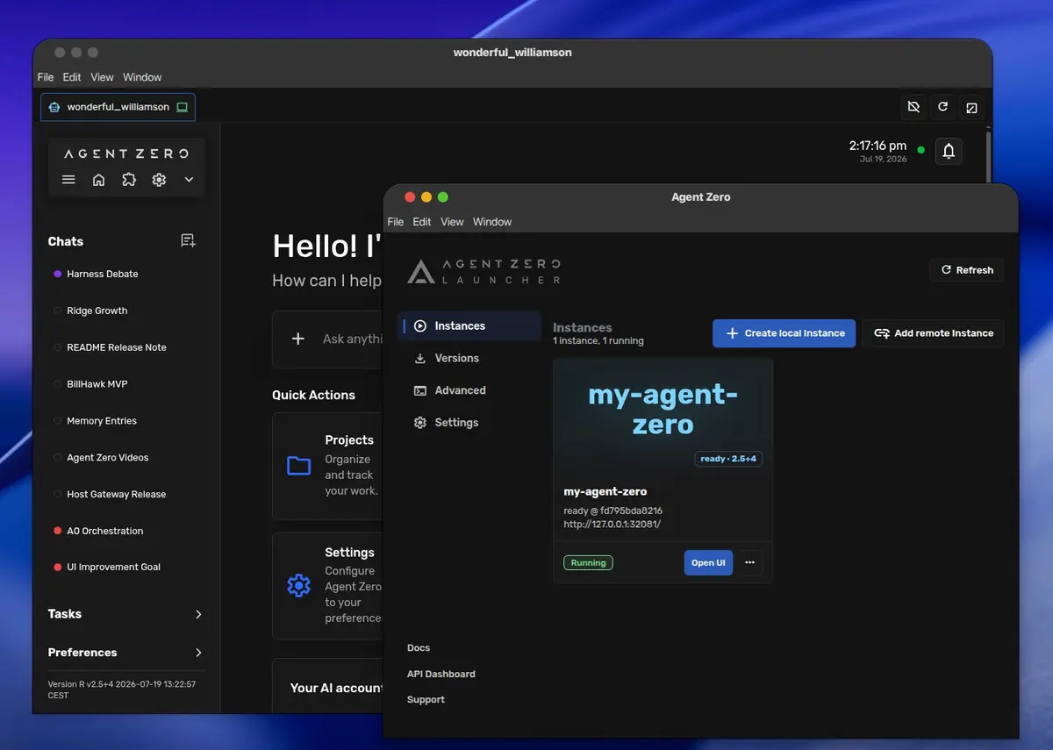Click the Settings gear icon in launcher sidebar
Viewport: 1053px width, 750px height.
click(x=420, y=423)
